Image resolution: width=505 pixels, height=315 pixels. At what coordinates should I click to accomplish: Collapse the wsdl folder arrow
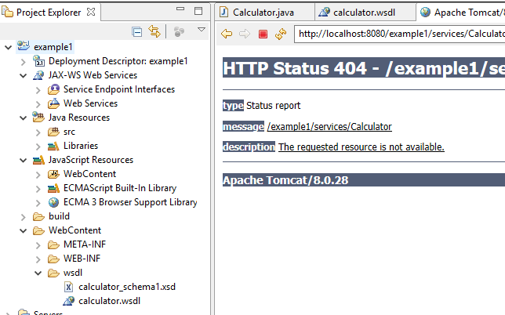click(x=38, y=273)
